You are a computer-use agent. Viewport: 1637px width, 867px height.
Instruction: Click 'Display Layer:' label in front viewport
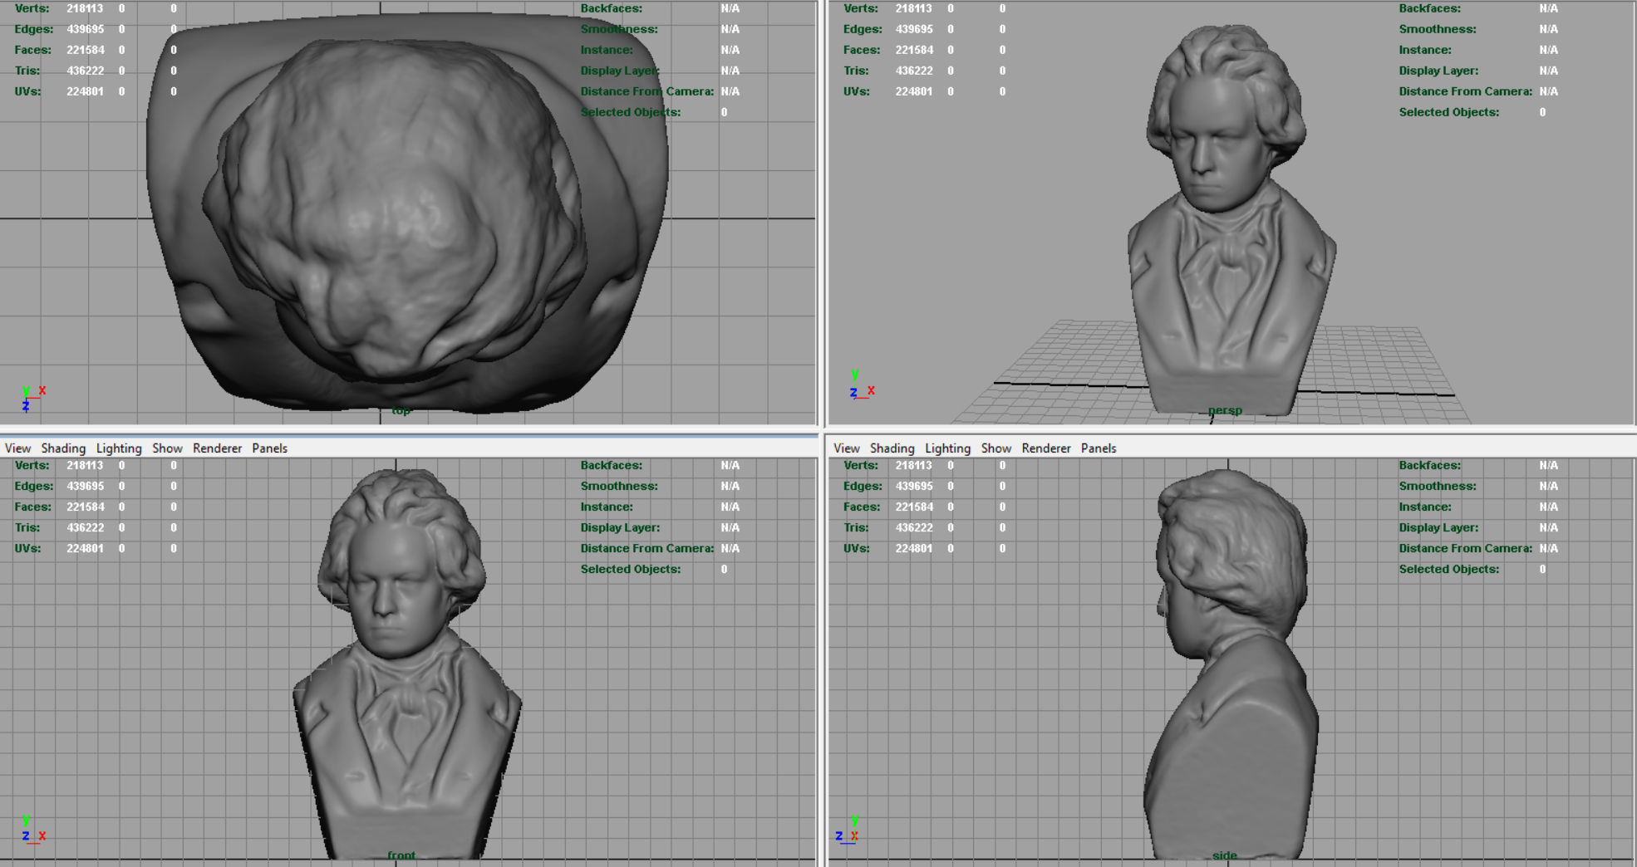coord(619,527)
